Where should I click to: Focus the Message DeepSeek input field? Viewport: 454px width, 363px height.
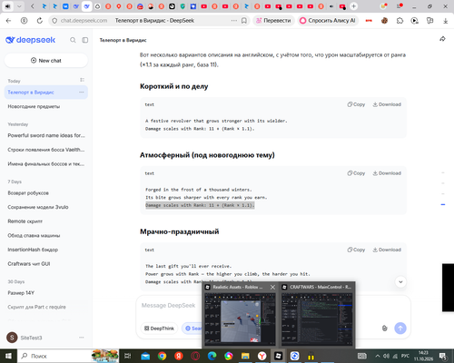click(x=168, y=306)
